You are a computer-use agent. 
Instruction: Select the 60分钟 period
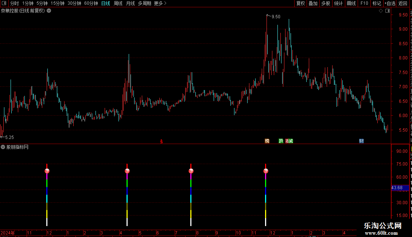[91, 3]
